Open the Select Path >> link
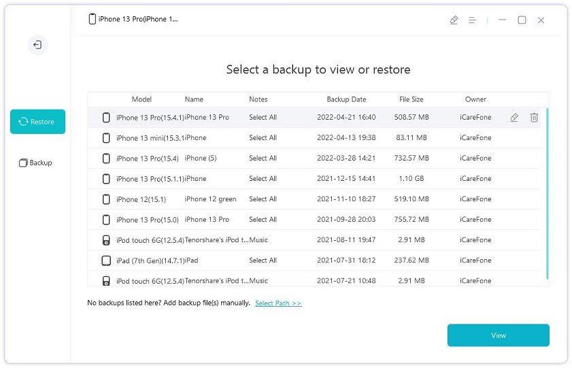The height and width of the screenshot is (368, 572). click(278, 303)
